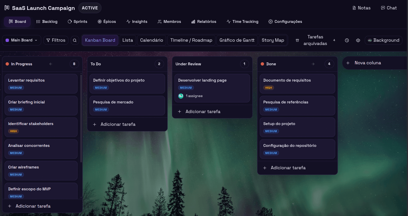Click the project board icon beside SaaS Launch Campaign
The image size is (408, 216).
click(x=7, y=8)
